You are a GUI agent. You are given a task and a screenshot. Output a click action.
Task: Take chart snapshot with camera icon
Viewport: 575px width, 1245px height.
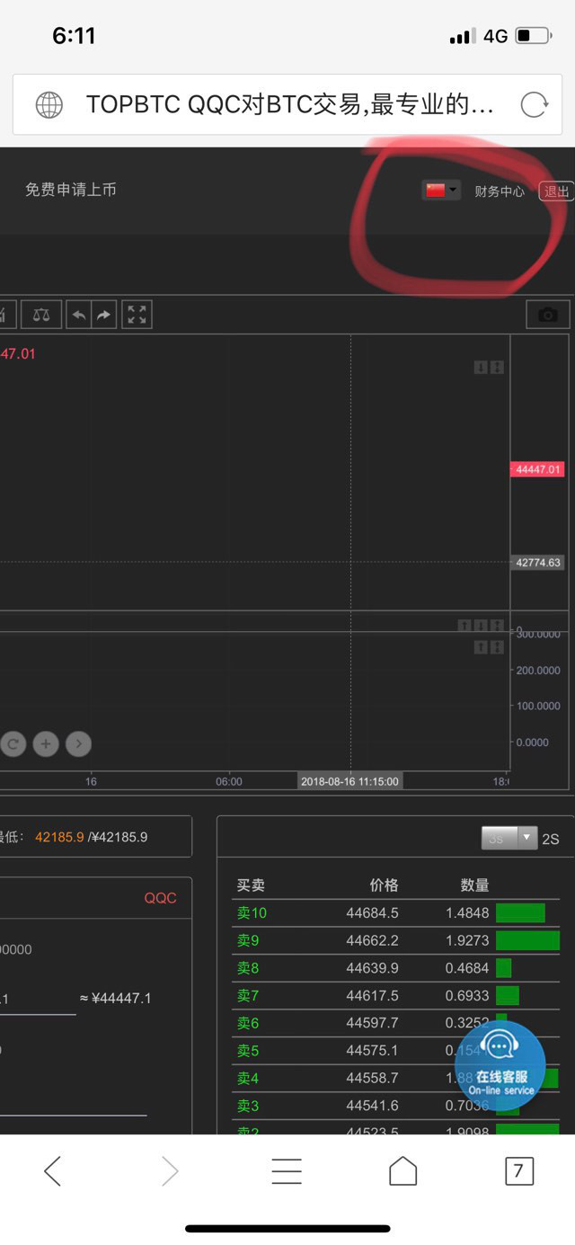click(547, 315)
